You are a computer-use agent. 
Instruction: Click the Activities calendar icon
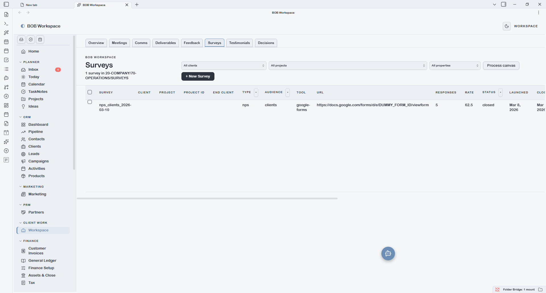(23, 169)
